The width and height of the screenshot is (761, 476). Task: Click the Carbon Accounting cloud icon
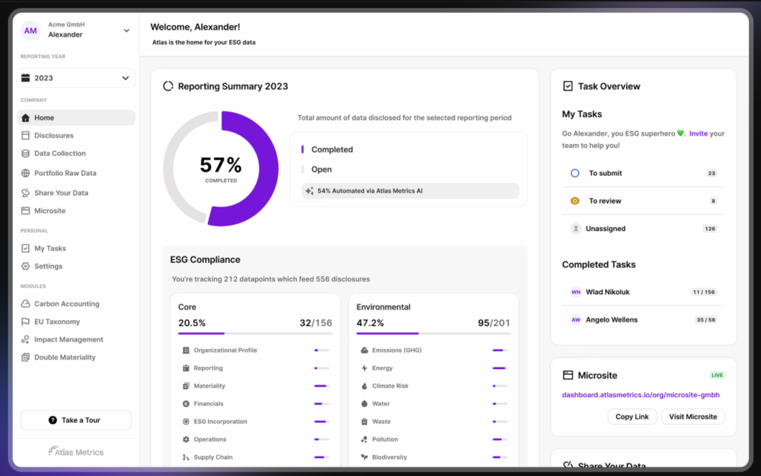pyautogui.click(x=26, y=304)
